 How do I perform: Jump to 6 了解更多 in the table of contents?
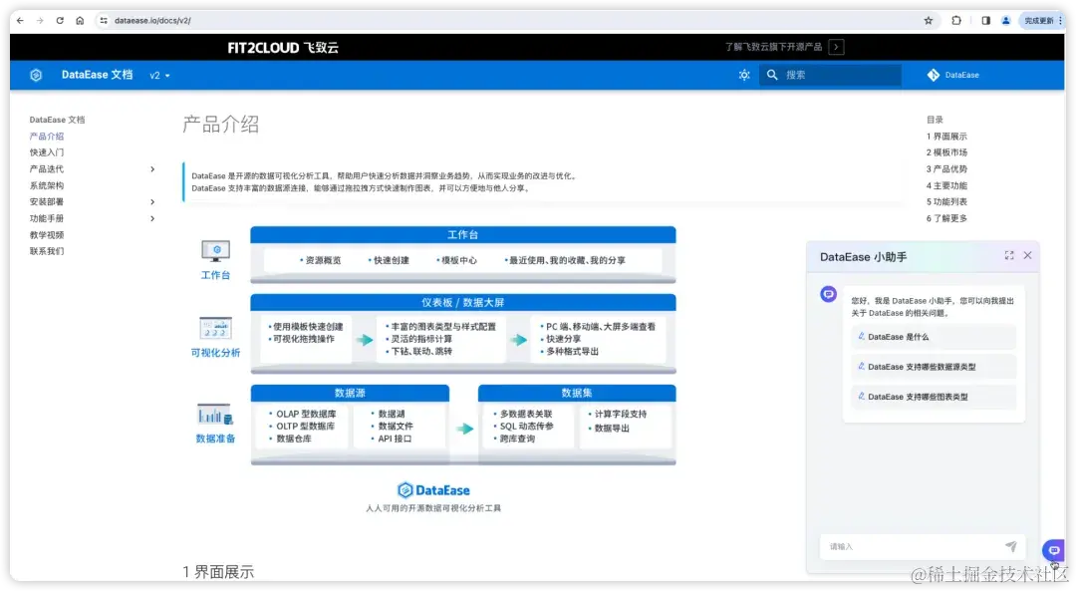pos(946,218)
